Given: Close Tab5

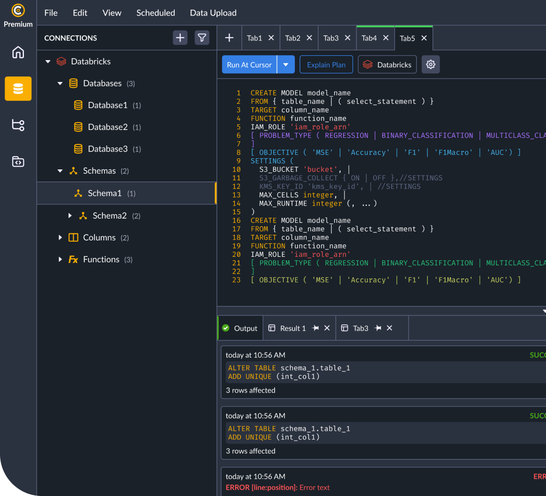Looking at the screenshot, I should tap(424, 38).
